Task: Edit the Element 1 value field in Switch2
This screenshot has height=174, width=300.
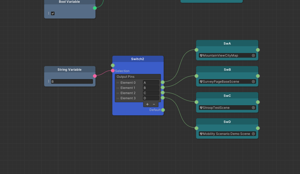Action: point(151,88)
